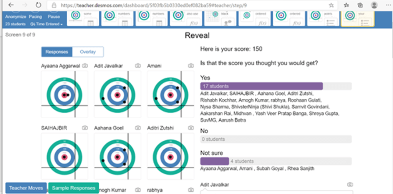Open the browser collections icon
The height and width of the screenshot is (194, 393).
click(x=360, y=5)
